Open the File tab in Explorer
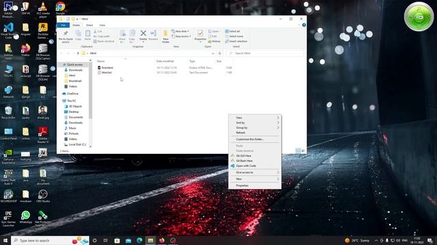This screenshot has height=245, width=437. (64, 25)
